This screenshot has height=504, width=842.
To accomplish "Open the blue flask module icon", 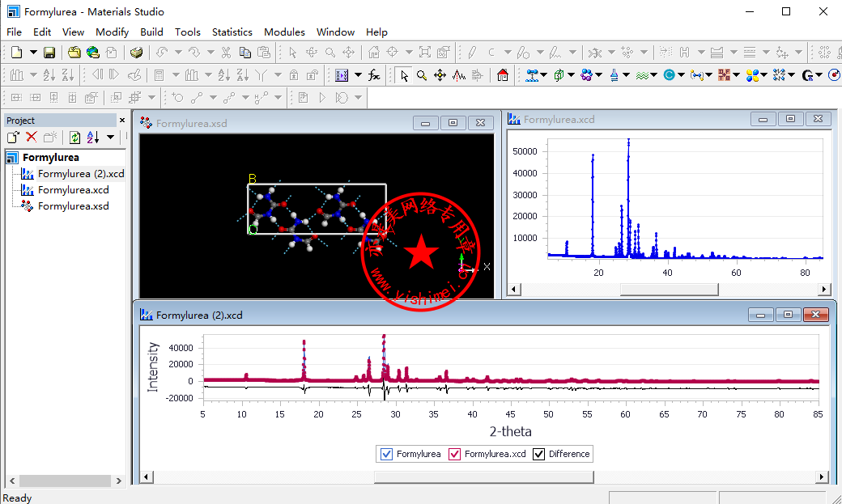I will (x=614, y=75).
